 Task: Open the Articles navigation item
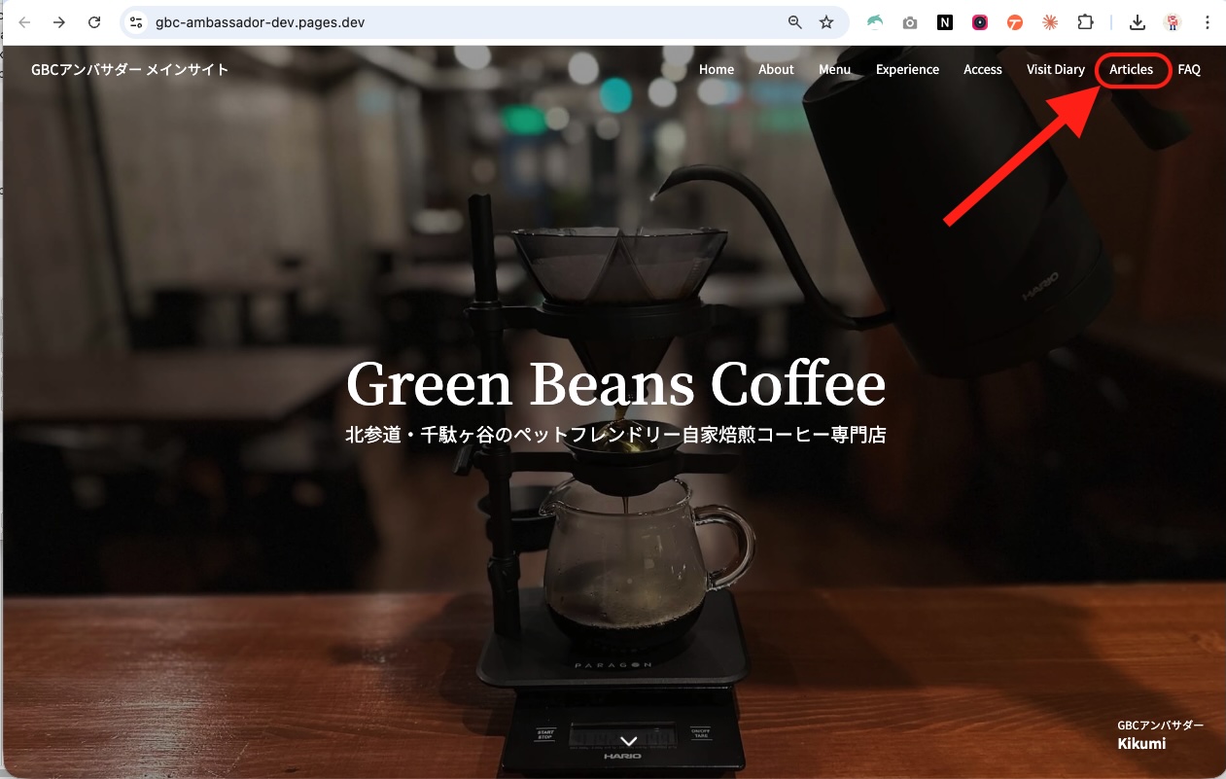[1131, 70]
